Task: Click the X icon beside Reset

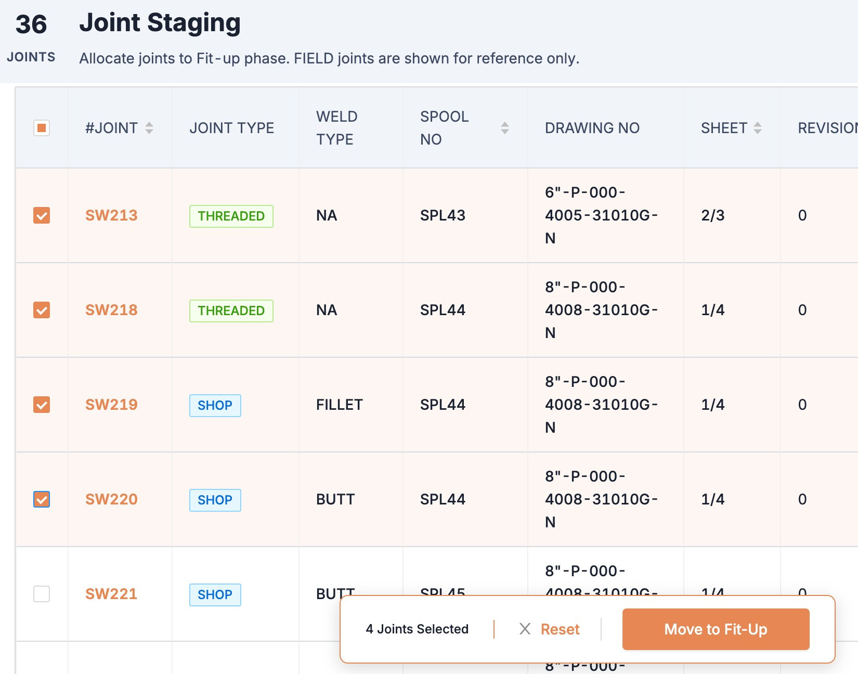Action: pos(525,629)
